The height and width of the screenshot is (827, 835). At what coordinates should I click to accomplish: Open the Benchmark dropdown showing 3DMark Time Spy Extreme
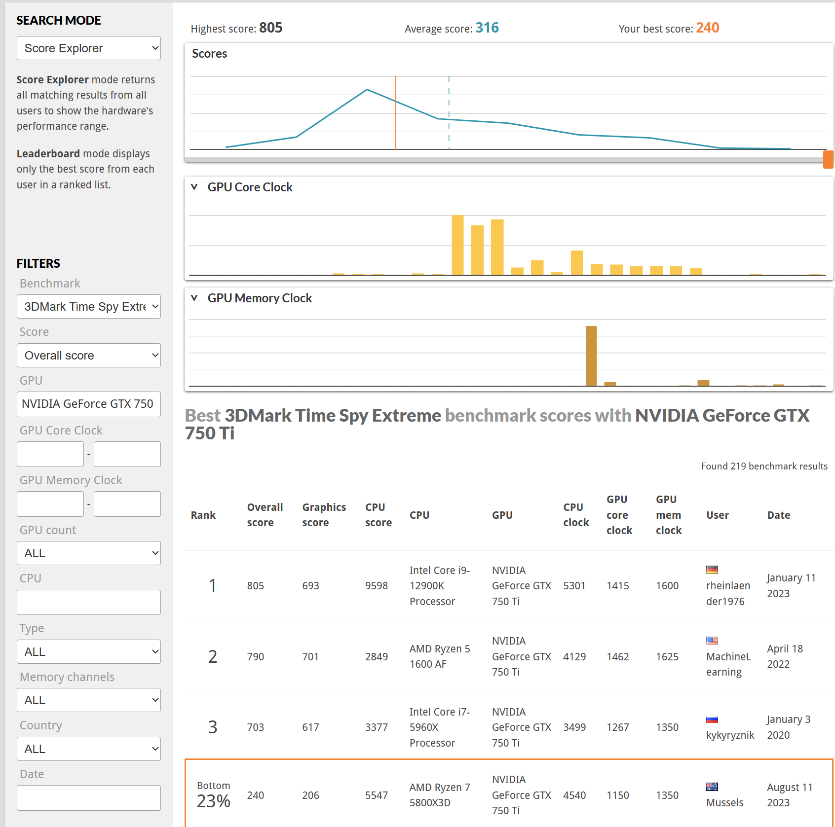(x=89, y=307)
